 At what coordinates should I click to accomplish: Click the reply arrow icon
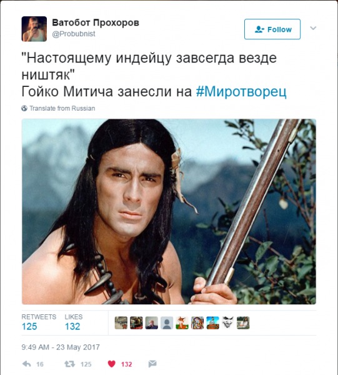point(26,364)
